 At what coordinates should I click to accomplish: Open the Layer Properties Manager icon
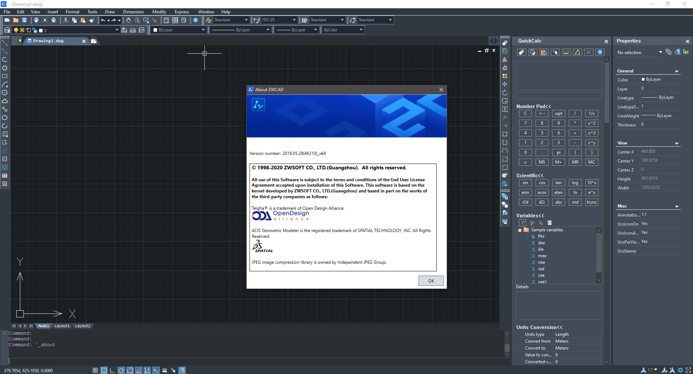point(7,30)
